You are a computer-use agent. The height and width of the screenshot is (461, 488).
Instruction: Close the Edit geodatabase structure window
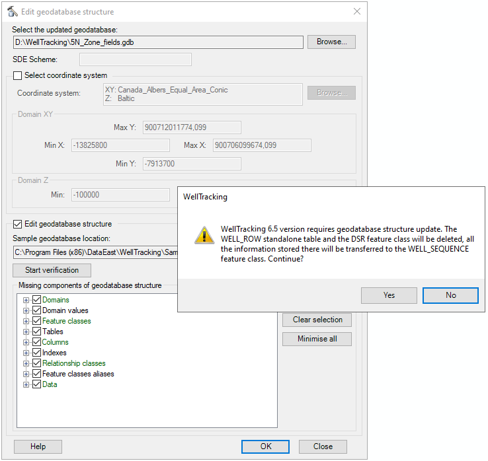(357, 11)
